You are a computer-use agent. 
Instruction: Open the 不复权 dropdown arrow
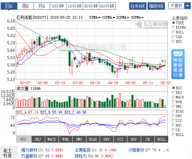(x=187, y=6)
